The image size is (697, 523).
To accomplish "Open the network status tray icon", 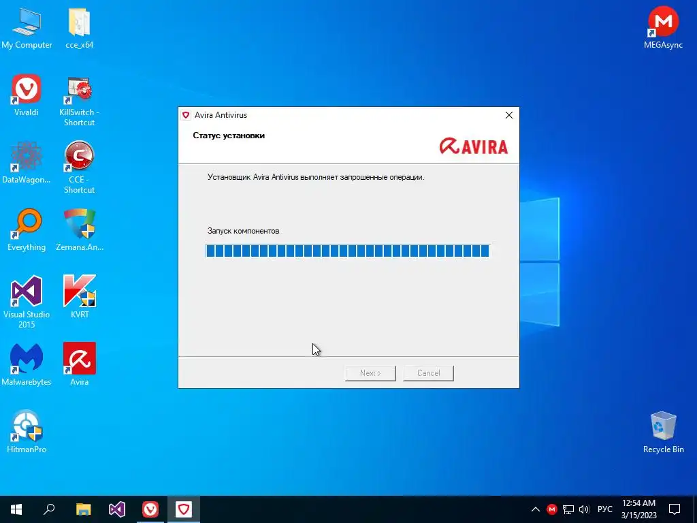I will coord(568,509).
